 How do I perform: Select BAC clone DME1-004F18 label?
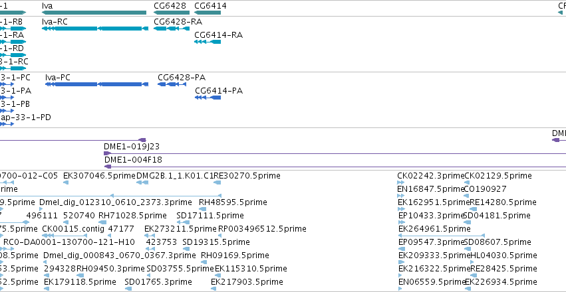click(x=133, y=160)
